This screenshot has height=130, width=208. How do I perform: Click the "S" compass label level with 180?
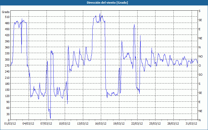click(199, 84)
